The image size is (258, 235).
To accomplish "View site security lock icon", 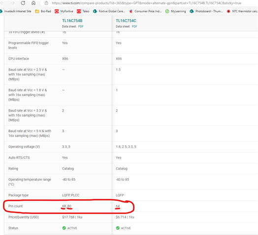I will click(46, 3).
